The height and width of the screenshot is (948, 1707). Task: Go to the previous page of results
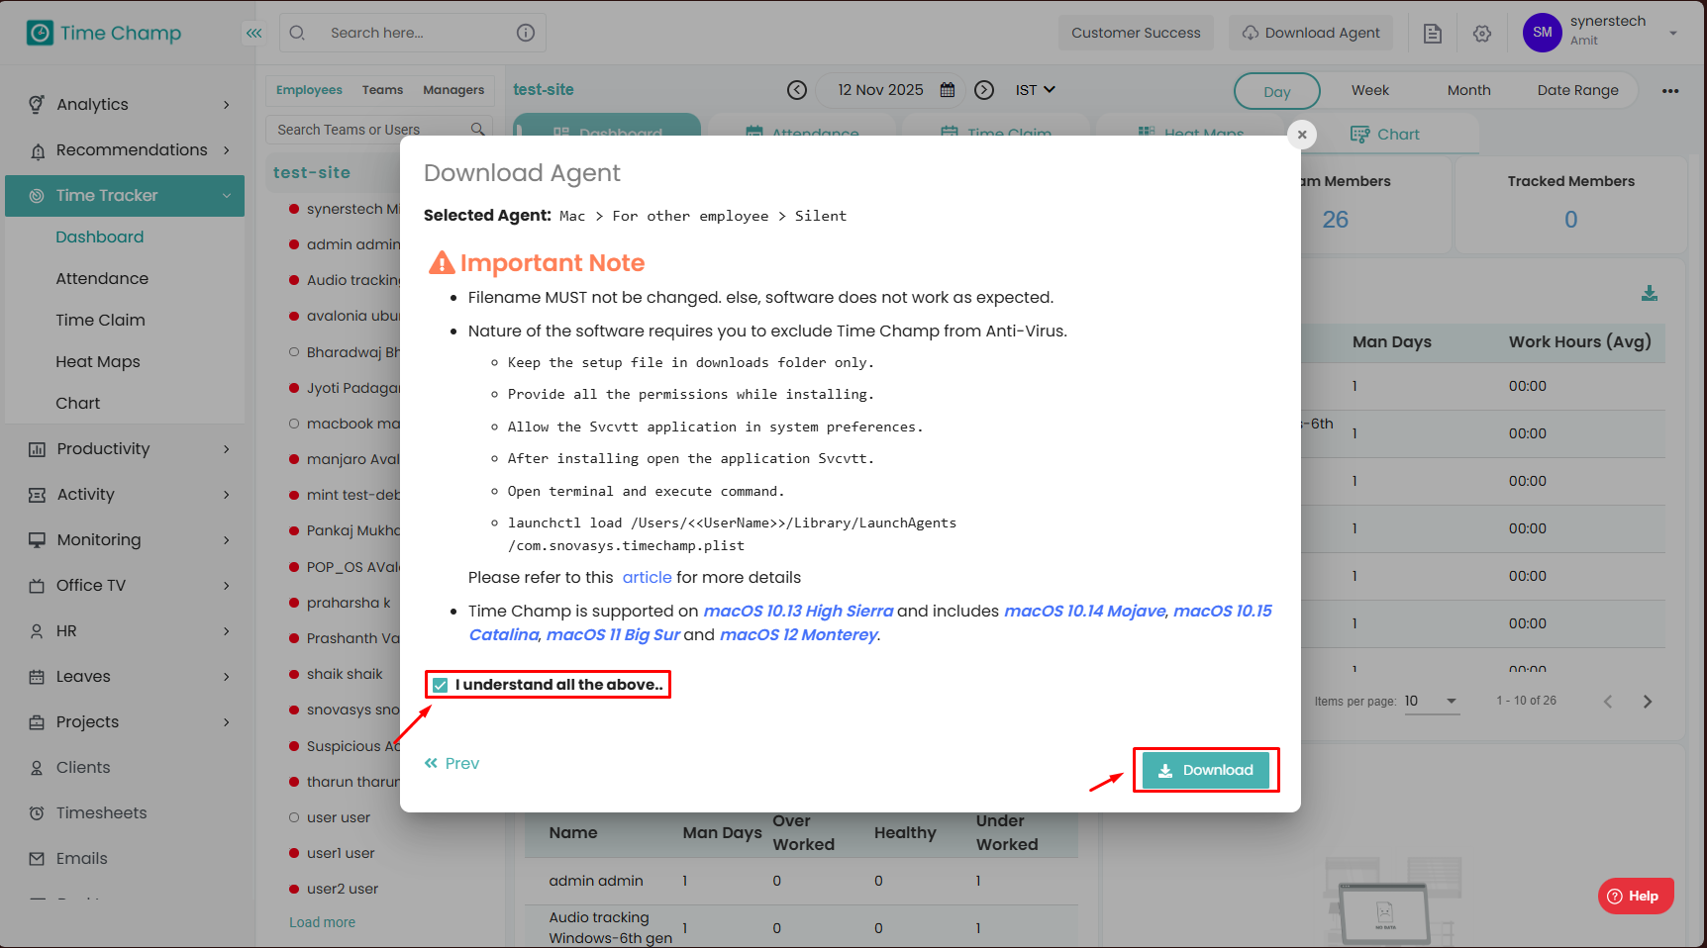pyautogui.click(x=1608, y=702)
